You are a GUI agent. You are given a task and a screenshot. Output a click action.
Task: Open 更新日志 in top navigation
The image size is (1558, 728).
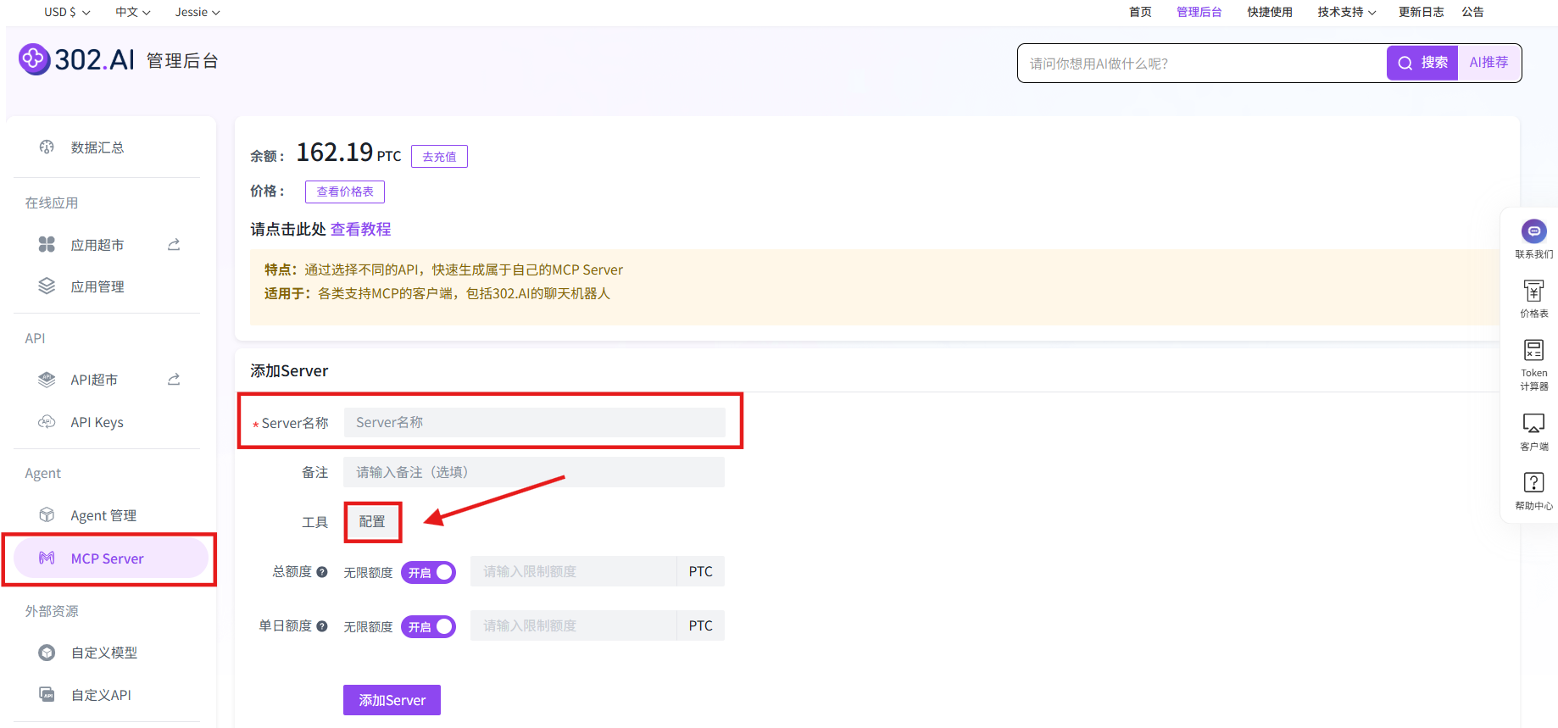pos(1422,12)
